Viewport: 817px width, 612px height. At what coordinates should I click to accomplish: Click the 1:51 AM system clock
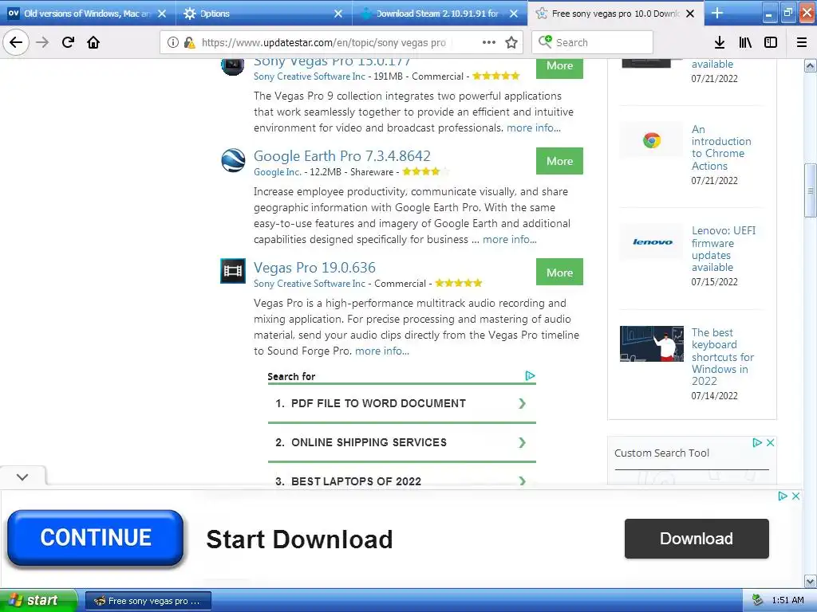787,600
